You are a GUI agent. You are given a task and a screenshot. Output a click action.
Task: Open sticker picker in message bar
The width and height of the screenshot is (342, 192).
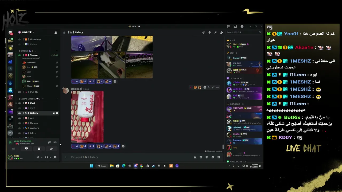[207, 157]
